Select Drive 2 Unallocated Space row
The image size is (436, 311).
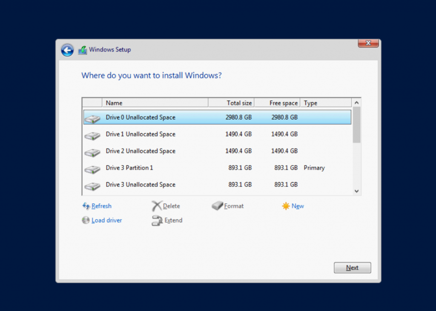coord(217,151)
